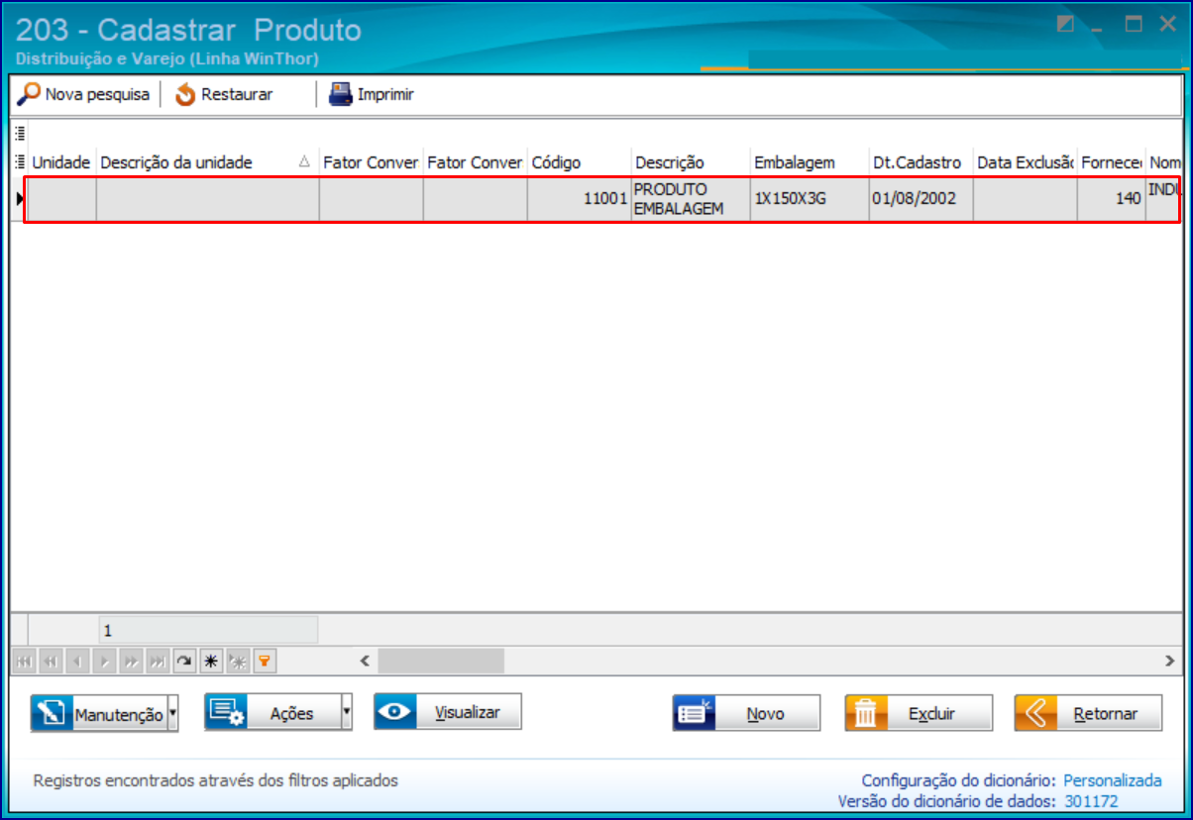Image resolution: width=1193 pixels, height=820 pixels.
Task: Click the curved-arrow refresh navigator icon
Action: (x=184, y=661)
